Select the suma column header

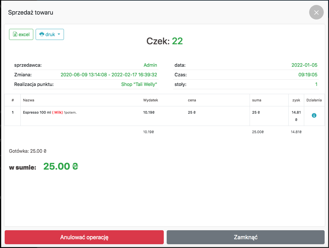pos(257,100)
